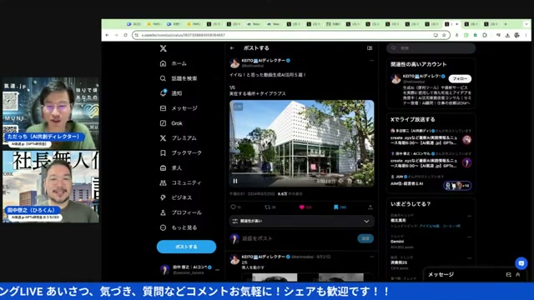
Task: Reload the page in browser
Action: coord(126,35)
